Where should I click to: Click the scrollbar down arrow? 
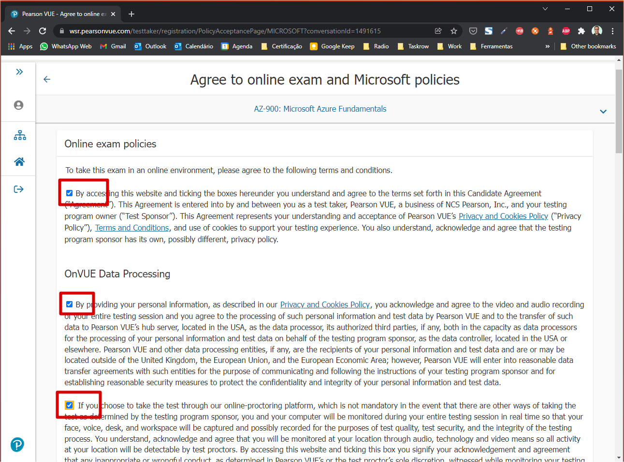pyautogui.click(x=619, y=457)
